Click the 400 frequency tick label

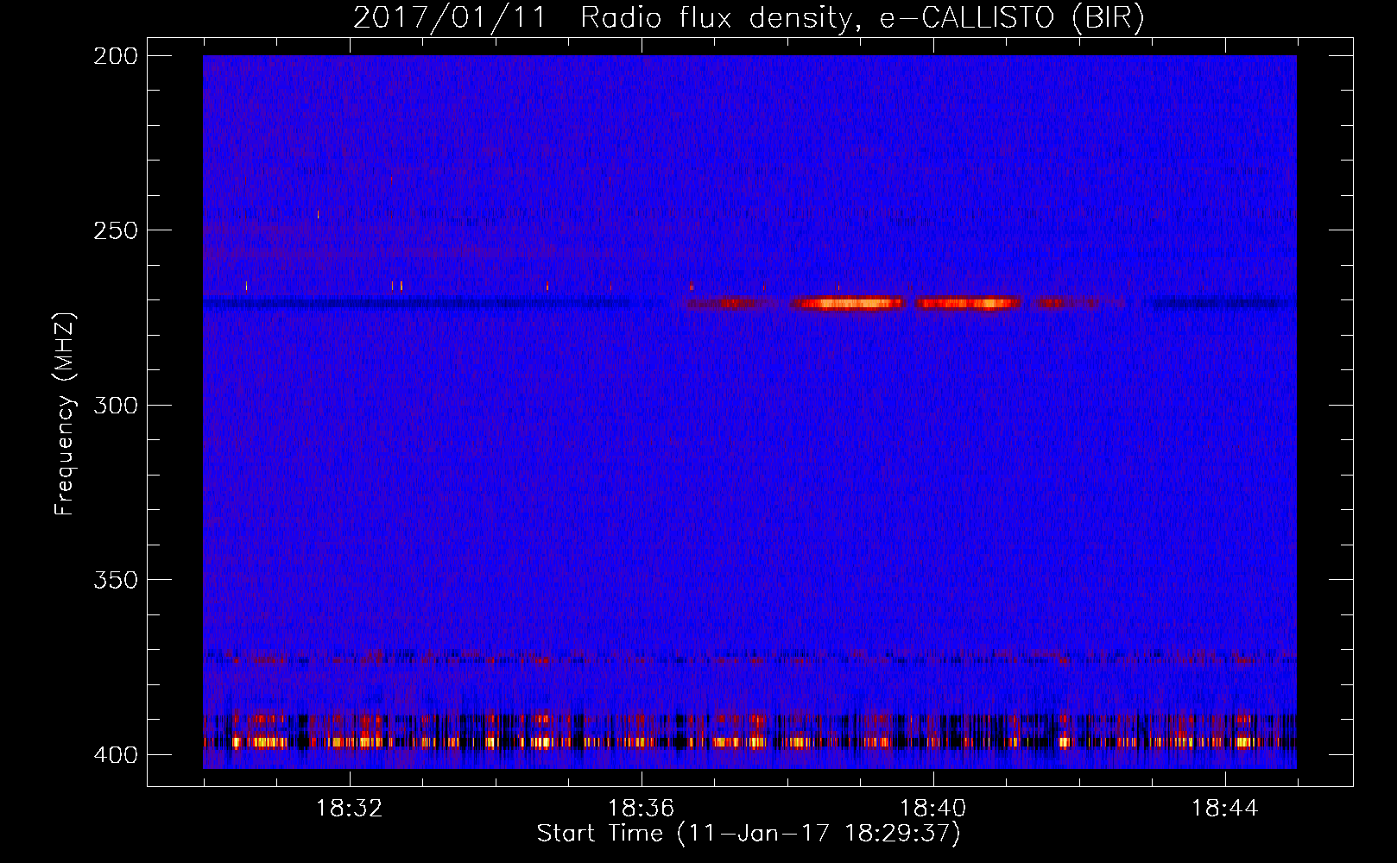(115, 755)
